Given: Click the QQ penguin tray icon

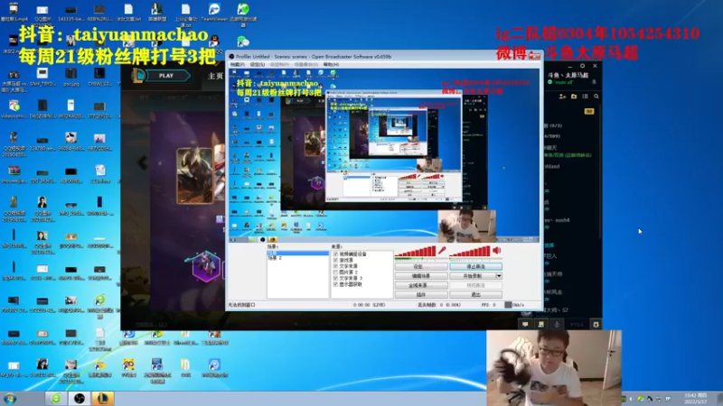Looking at the screenshot, I should [x=650, y=399].
